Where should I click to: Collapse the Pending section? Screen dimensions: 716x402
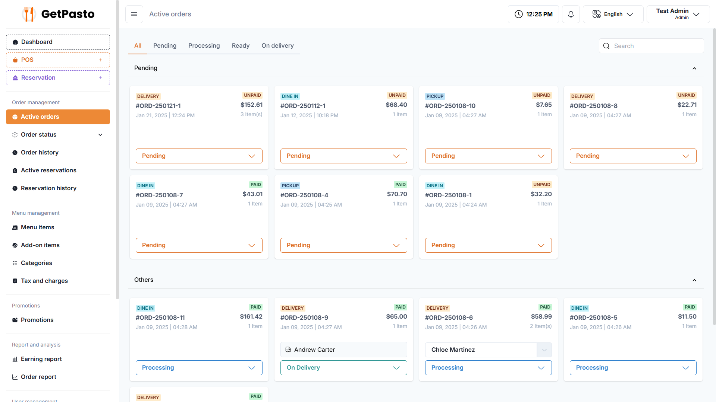click(694, 68)
